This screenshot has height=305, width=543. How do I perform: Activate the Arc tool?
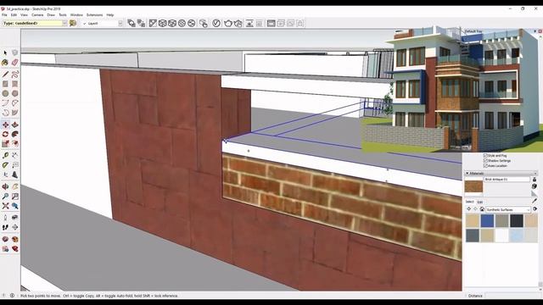[5, 103]
